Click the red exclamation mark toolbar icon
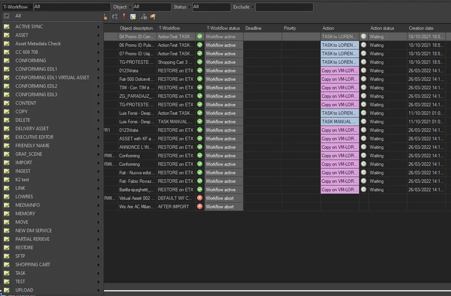 click(x=124, y=17)
